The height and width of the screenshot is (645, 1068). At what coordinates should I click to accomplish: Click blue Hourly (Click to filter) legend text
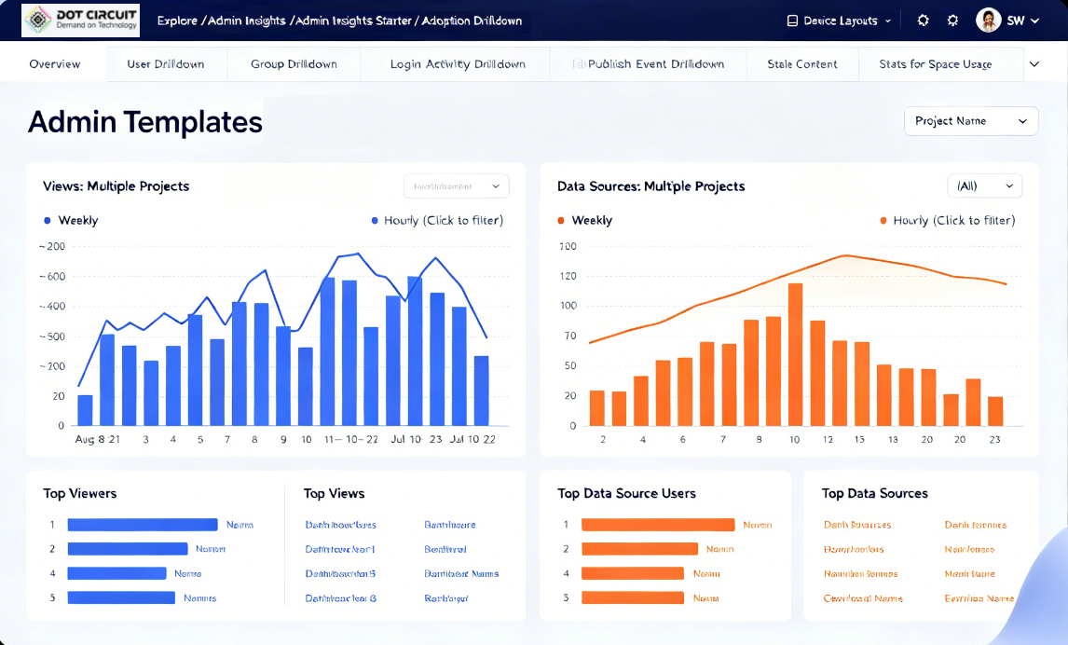coord(444,220)
